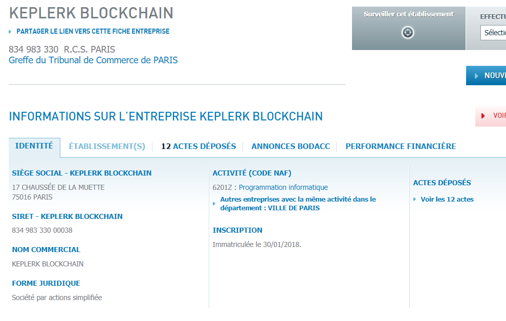This screenshot has width=506, height=321.
Task: Open the Voir les 12 actes link
Action: tap(447, 200)
